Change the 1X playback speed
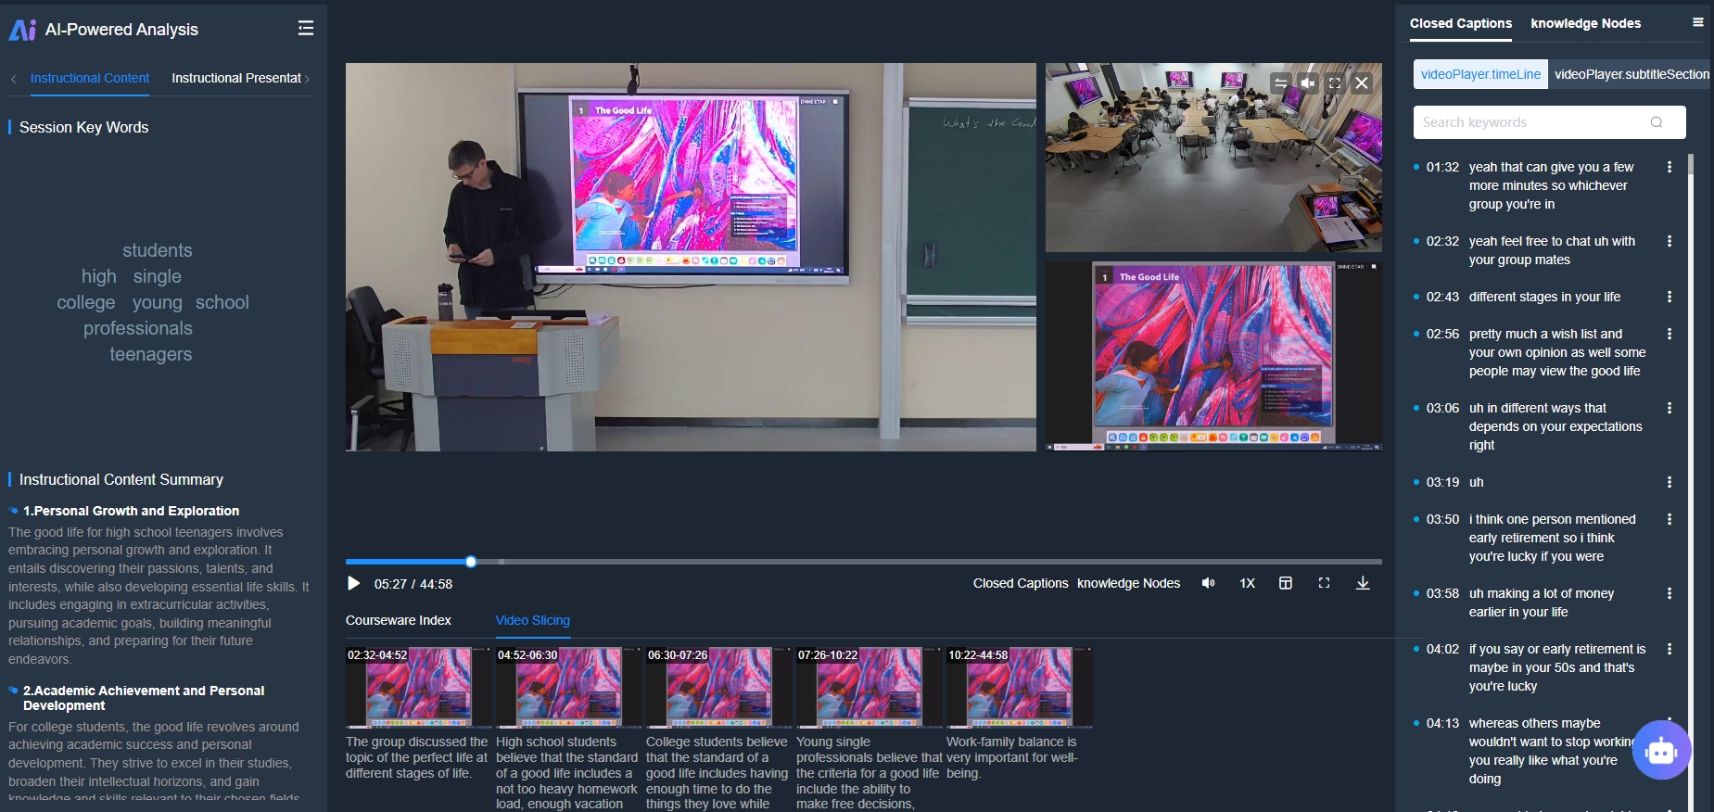 1248,583
